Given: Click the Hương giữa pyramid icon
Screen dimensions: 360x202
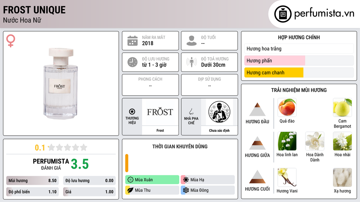Looking at the screenshot, I should (257, 143).
